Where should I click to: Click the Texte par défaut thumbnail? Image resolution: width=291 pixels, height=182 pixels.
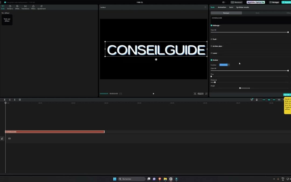click(7, 20)
